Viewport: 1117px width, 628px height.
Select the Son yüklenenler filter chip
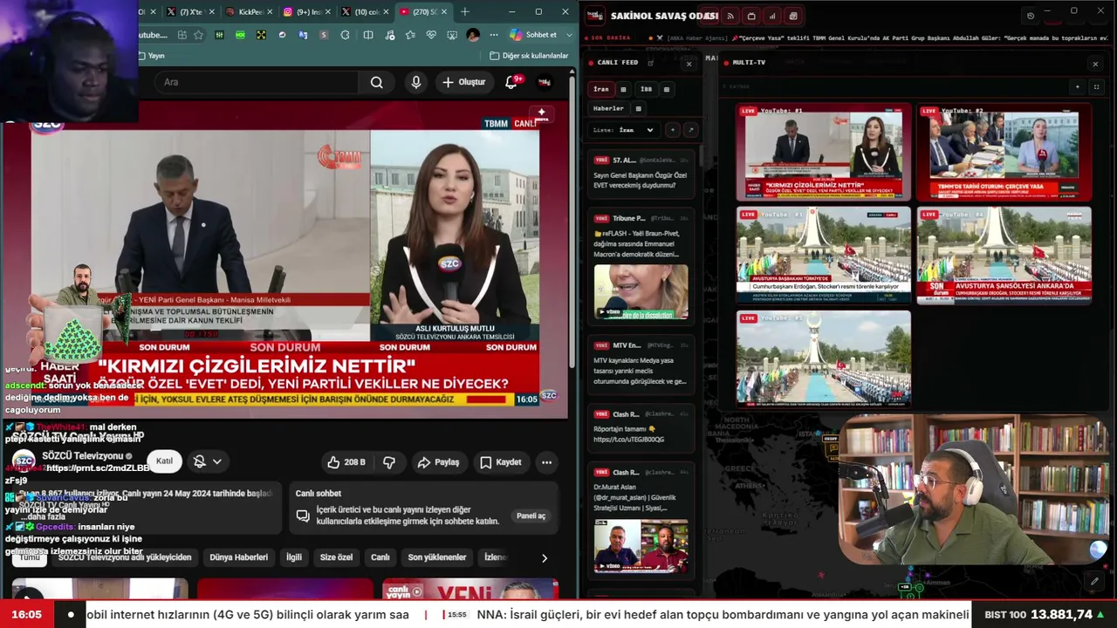point(437,557)
